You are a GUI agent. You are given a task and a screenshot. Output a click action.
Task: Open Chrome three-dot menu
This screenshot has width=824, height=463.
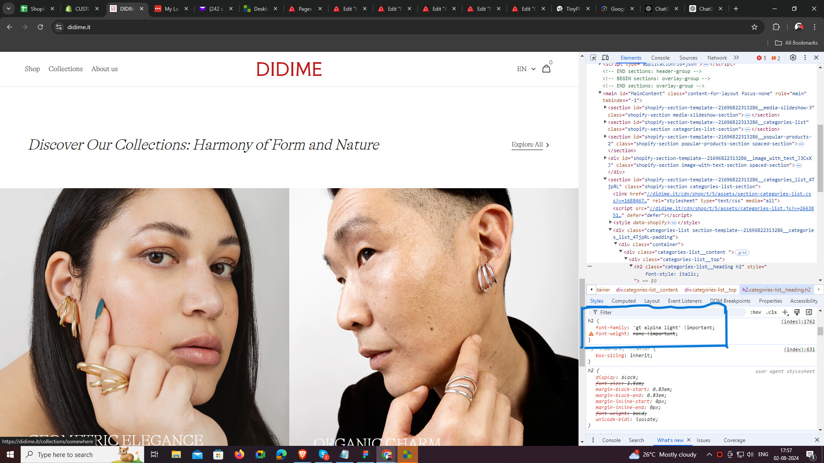click(x=815, y=27)
